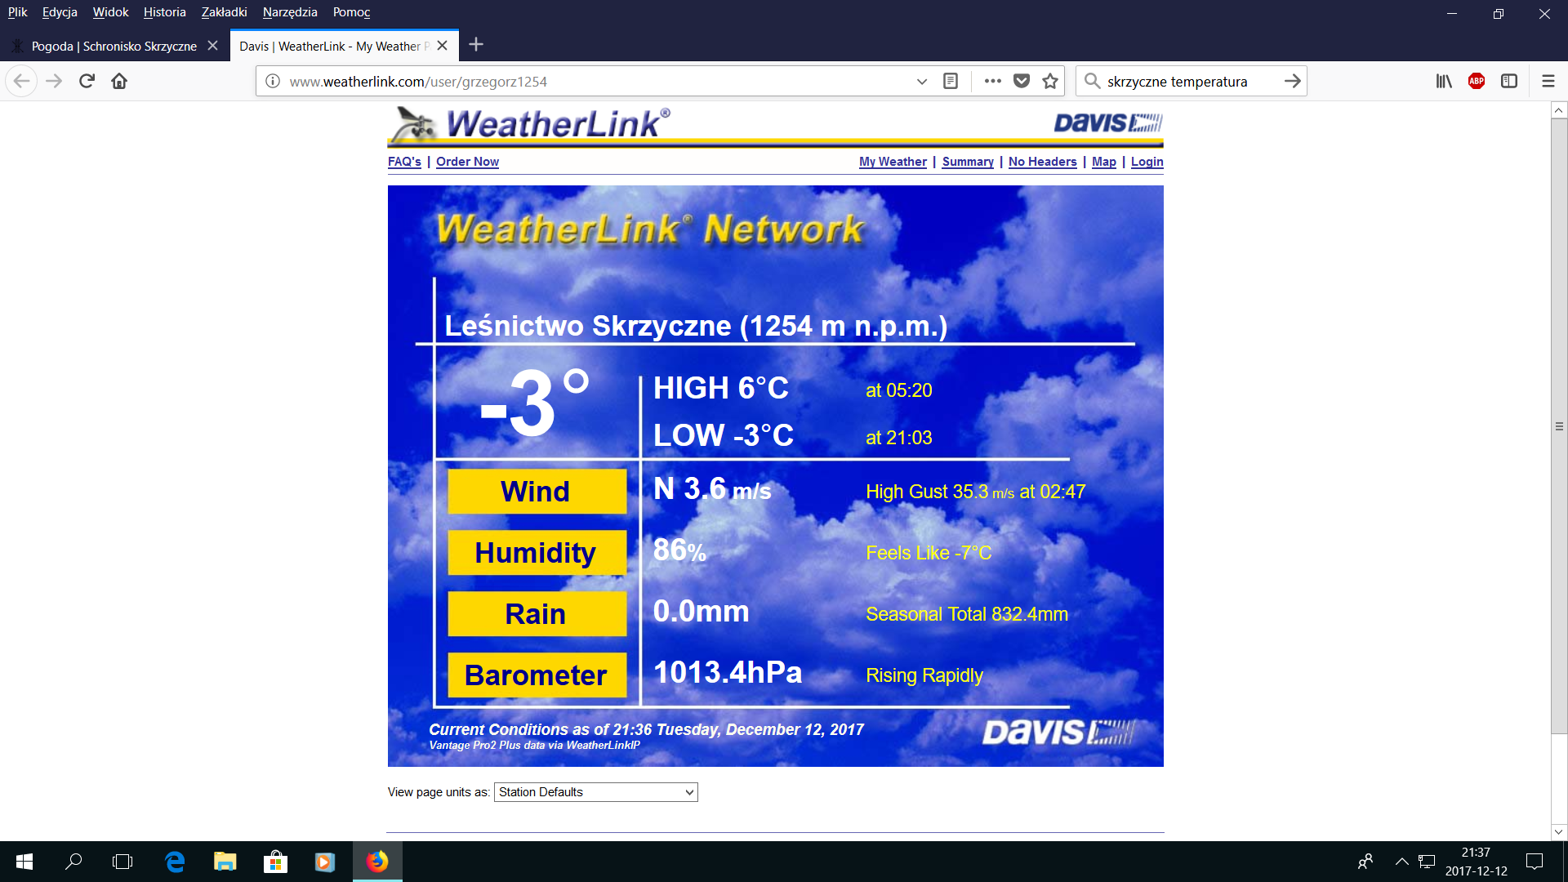1568x882 pixels.
Task: Show hidden system tray icons
Action: [1401, 862]
